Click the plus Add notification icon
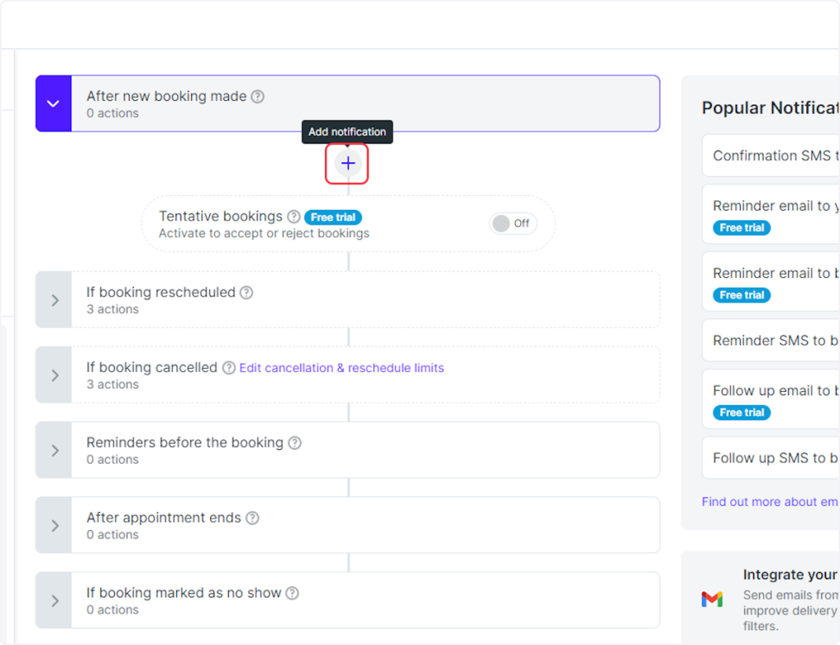Screen dimensions: 840x645 pos(348,163)
